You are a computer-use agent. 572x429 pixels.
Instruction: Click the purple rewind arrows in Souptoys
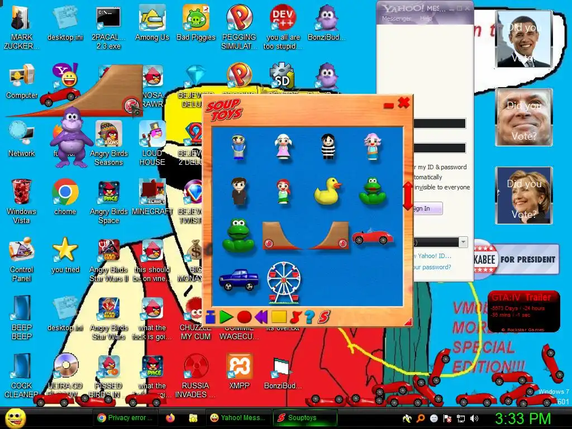(x=261, y=317)
